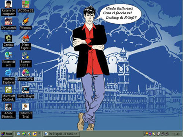
Task: Select the Adobe Photoshop eye icon
Action: coord(8,107)
